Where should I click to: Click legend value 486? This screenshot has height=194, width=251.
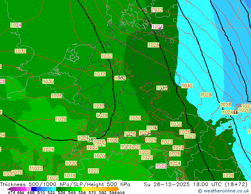(21, 192)
